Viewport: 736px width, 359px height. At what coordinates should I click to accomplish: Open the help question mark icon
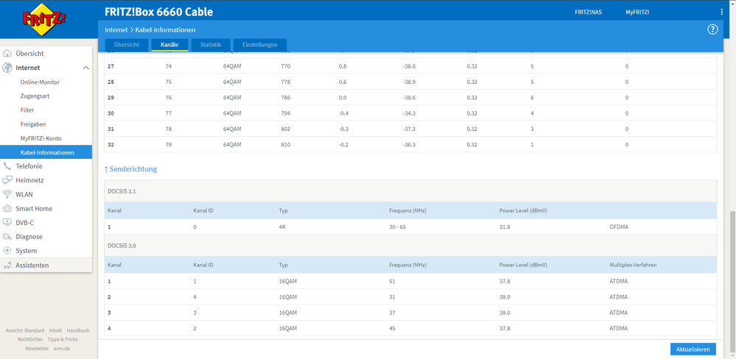coord(712,29)
